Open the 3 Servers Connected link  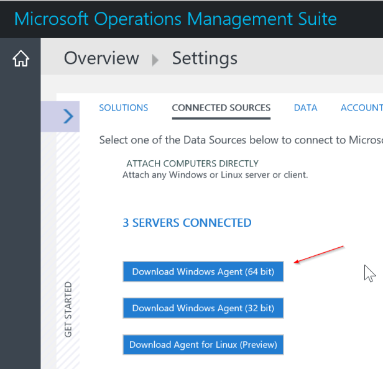[187, 222]
